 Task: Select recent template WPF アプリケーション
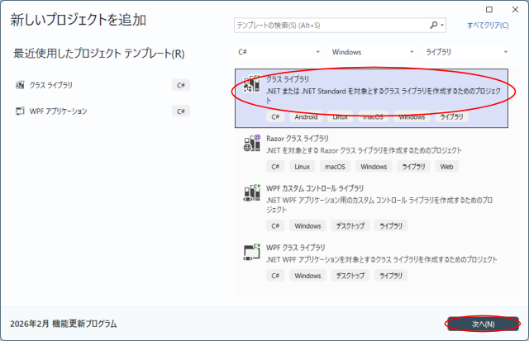pos(58,111)
